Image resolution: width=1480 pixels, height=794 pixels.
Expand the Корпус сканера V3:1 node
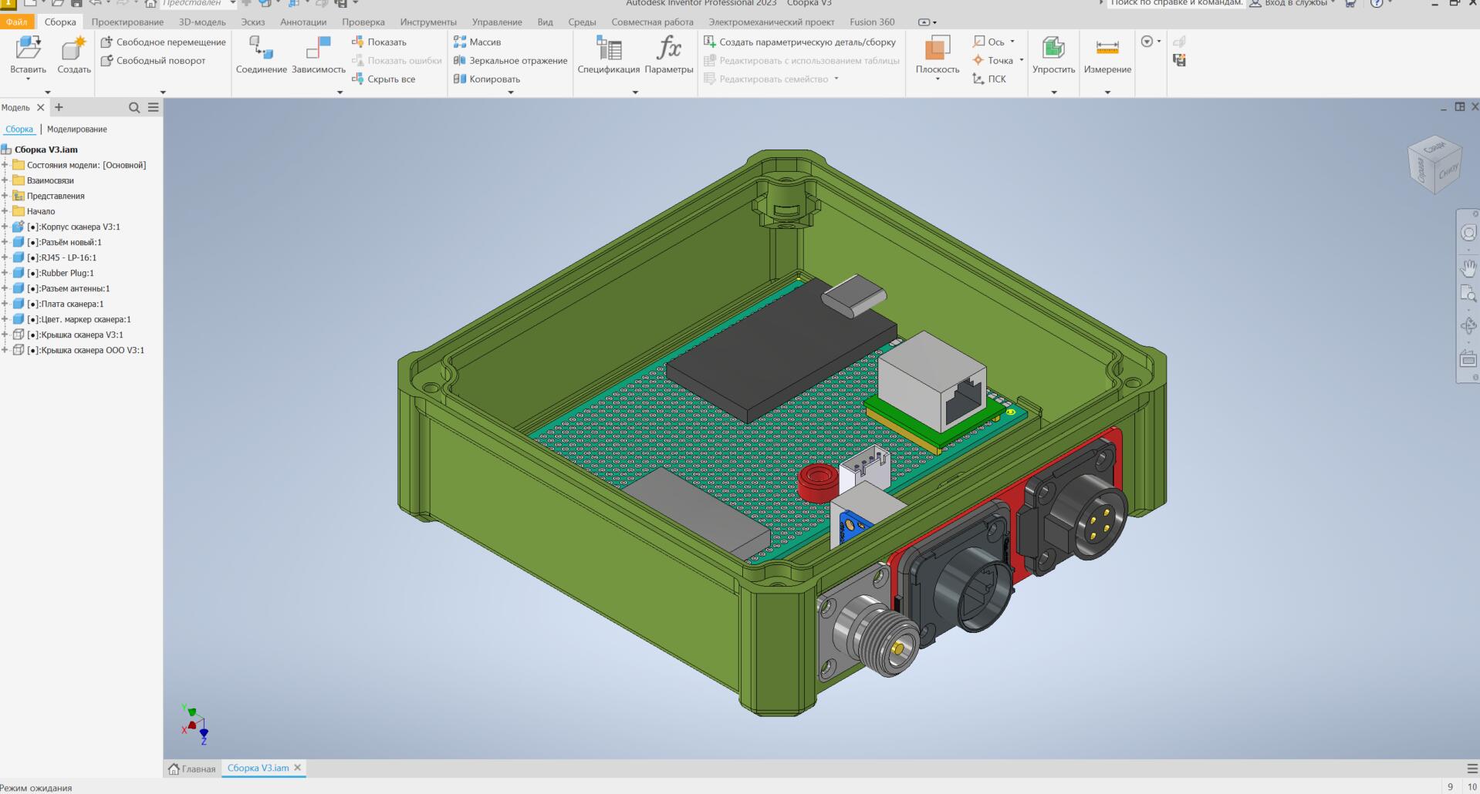tap(5, 227)
